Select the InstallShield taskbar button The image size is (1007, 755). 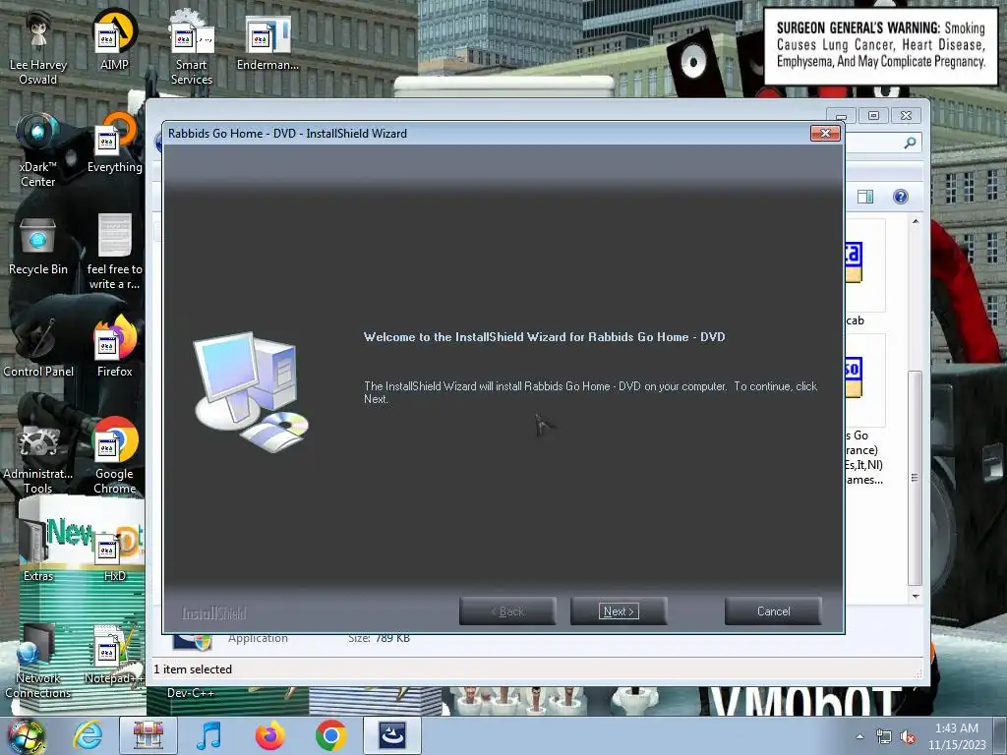tap(392, 735)
